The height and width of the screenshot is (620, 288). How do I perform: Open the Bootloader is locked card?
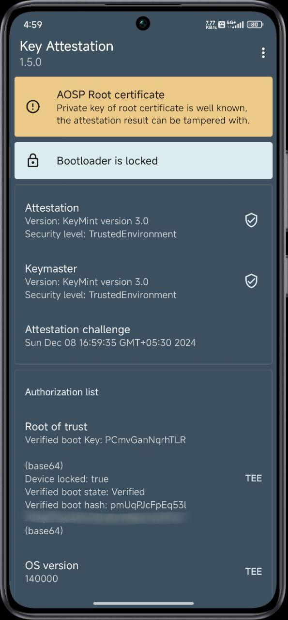click(143, 160)
